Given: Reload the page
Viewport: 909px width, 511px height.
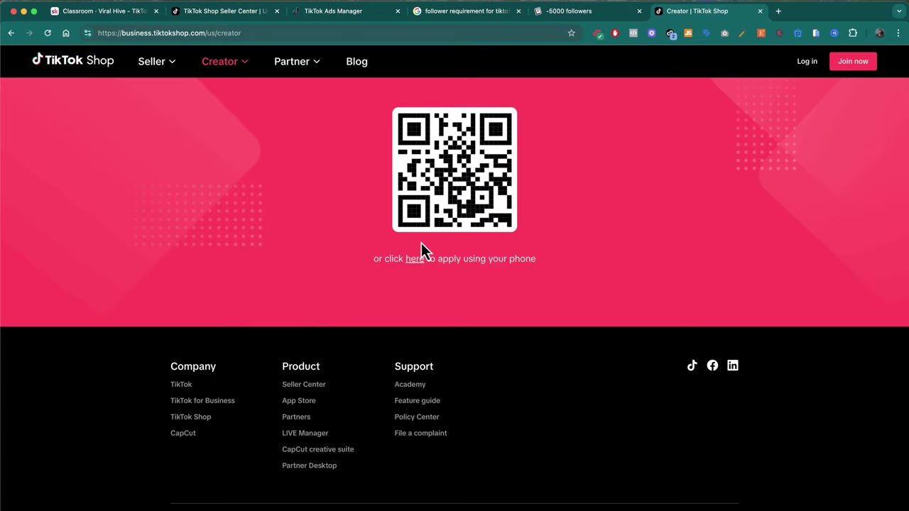Looking at the screenshot, I should (x=48, y=33).
